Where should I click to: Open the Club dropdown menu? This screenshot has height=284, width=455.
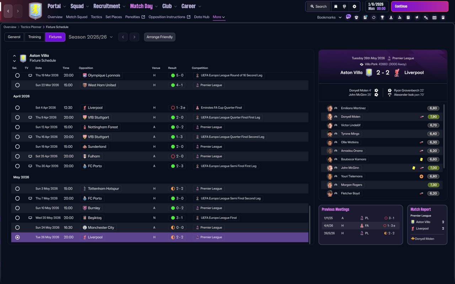point(170,6)
